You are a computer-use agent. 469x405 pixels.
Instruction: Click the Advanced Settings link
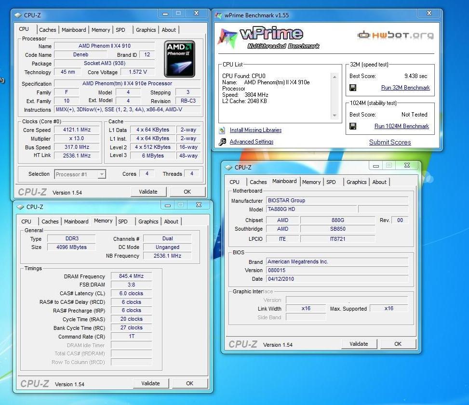pyautogui.click(x=252, y=142)
